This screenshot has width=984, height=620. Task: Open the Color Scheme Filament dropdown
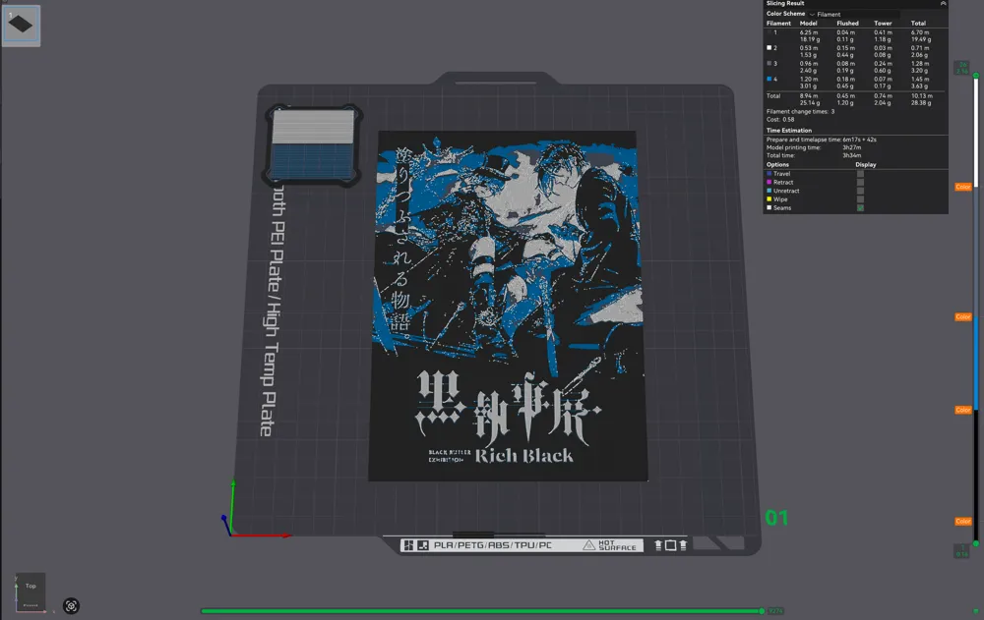pos(855,14)
